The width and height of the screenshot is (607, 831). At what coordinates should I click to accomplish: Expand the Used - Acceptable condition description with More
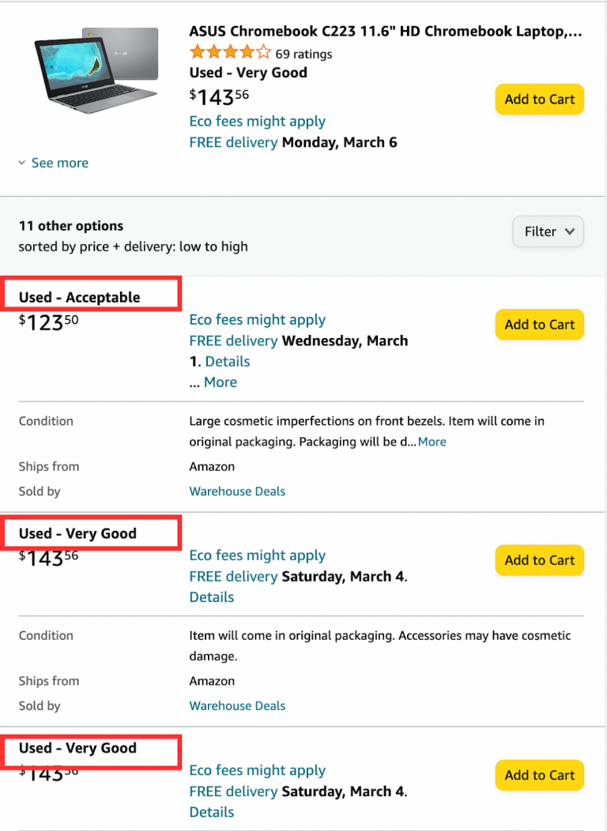(x=432, y=442)
